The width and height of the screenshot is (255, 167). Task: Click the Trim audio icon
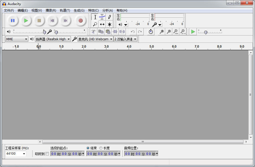click(115, 32)
